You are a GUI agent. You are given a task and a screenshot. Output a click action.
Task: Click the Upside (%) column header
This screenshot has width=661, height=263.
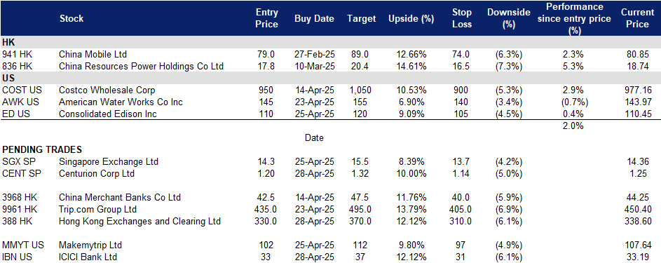[x=406, y=18]
